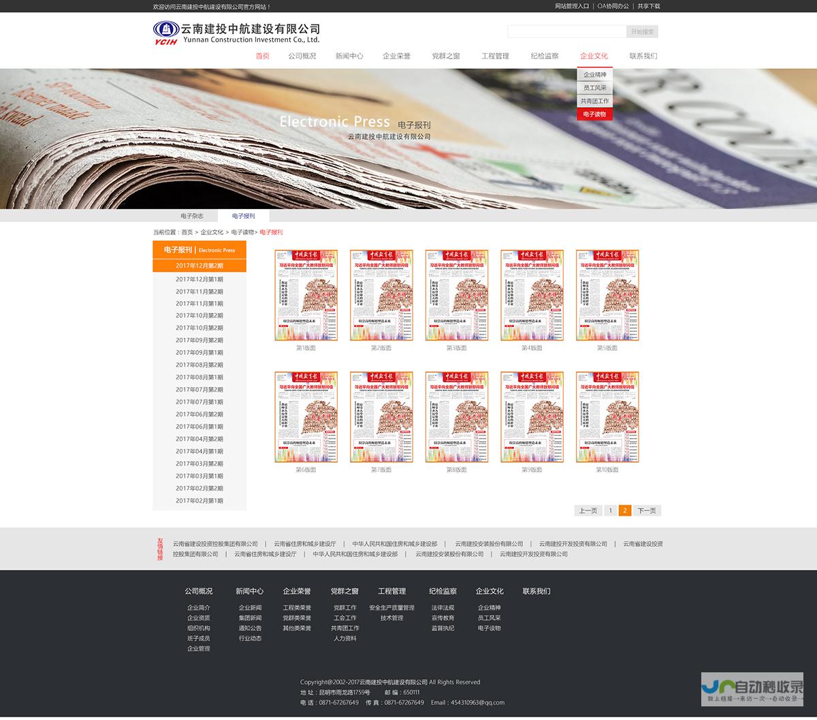Image resolution: width=817 pixels, height=720 pixels.
Task: Select 共青团工作 in the dropdown menu
Action: pos(595,101)
